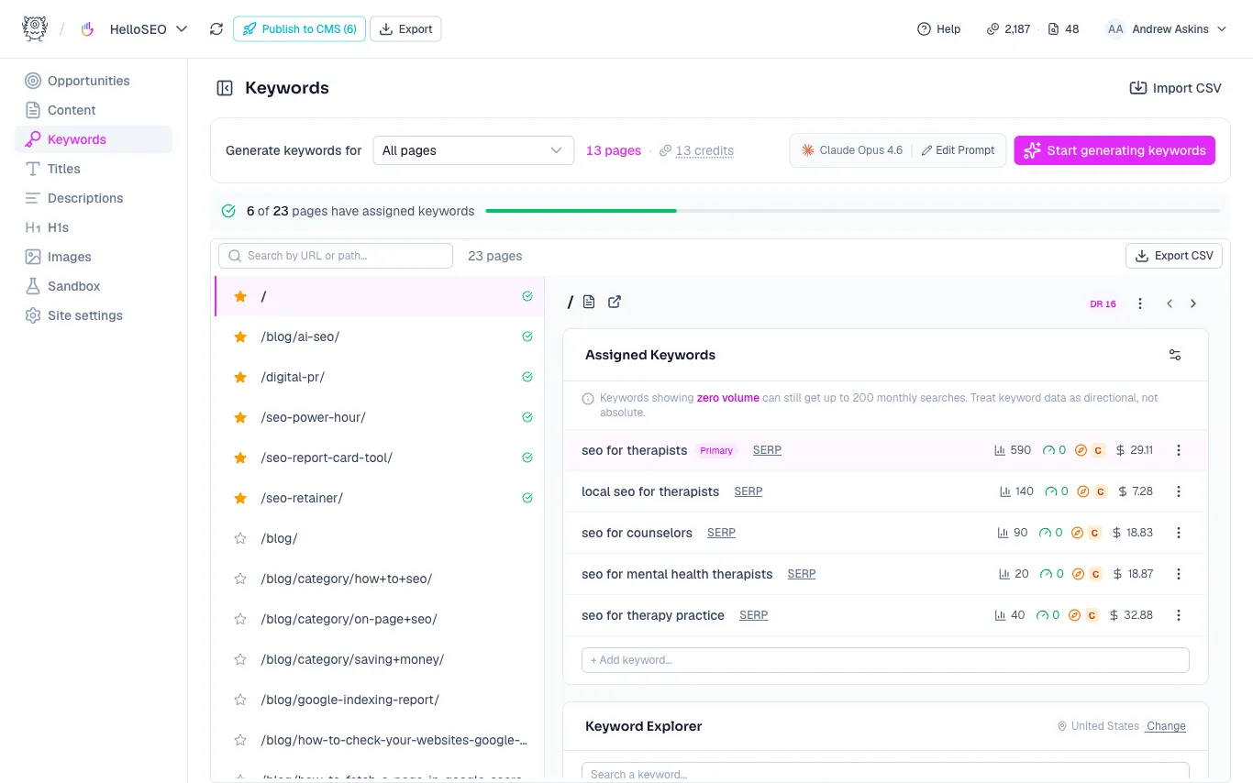
Task: Click the assigned keywords progress bar
Action: tap(853, 211)
